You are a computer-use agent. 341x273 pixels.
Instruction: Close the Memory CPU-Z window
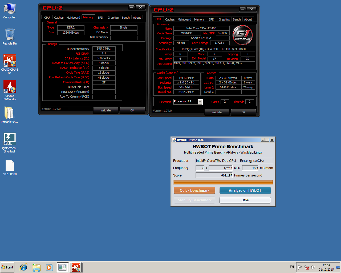pyautogui.click(x=140, y=7)
